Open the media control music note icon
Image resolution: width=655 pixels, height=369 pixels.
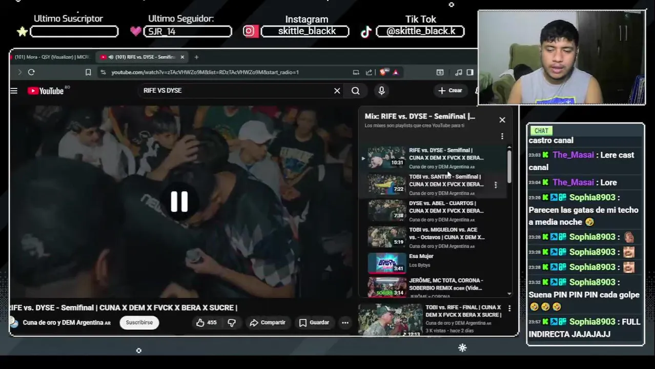pos(459,72)
